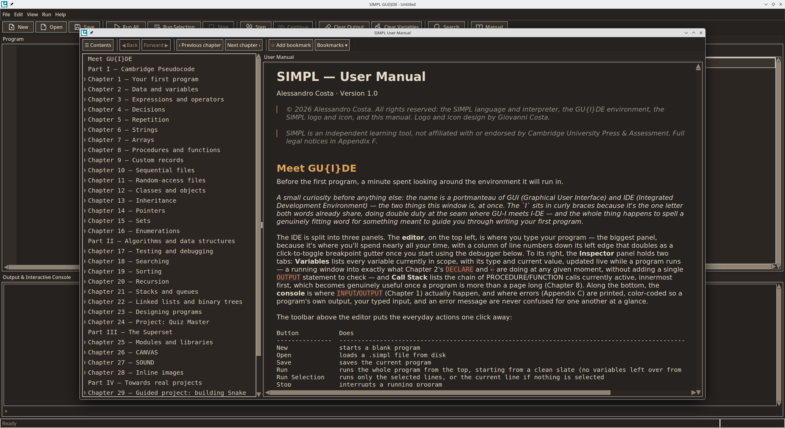Image resolution: width=785 pixels, height=428 pixels.
Task: Expand Chapter 7 – Arrays node
Action: click(85, 140)
